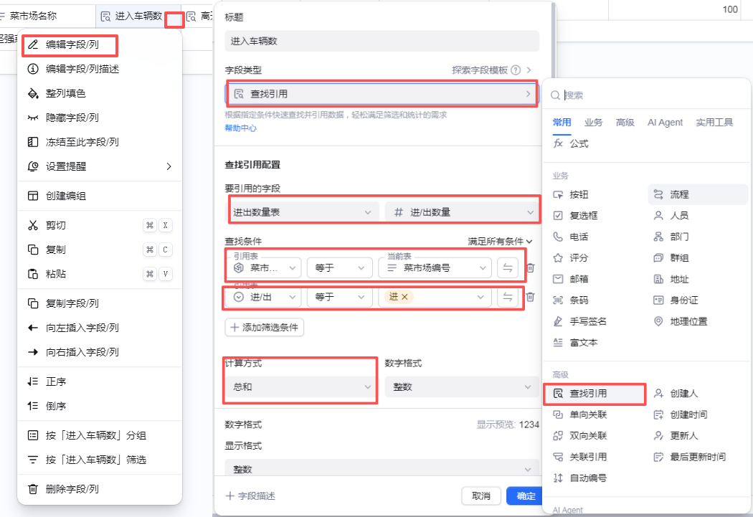The width and height of the screenshot is (753, 517).
Task: Click 隐藏字段/列 in context menu
Action: pyautogui.click(x=72, y=118)
